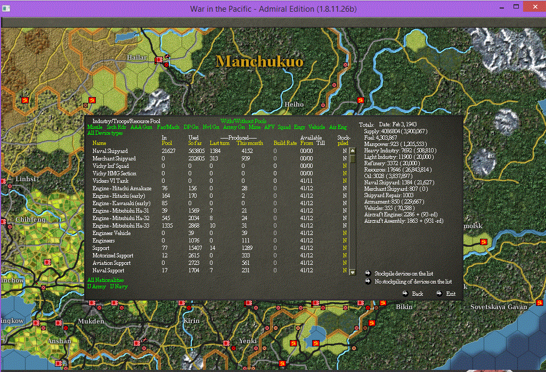Image resolution: width=546 pixels, height=372 pixels.
Task: Filter devices by Army Gn type
Action: pos(234,127)
